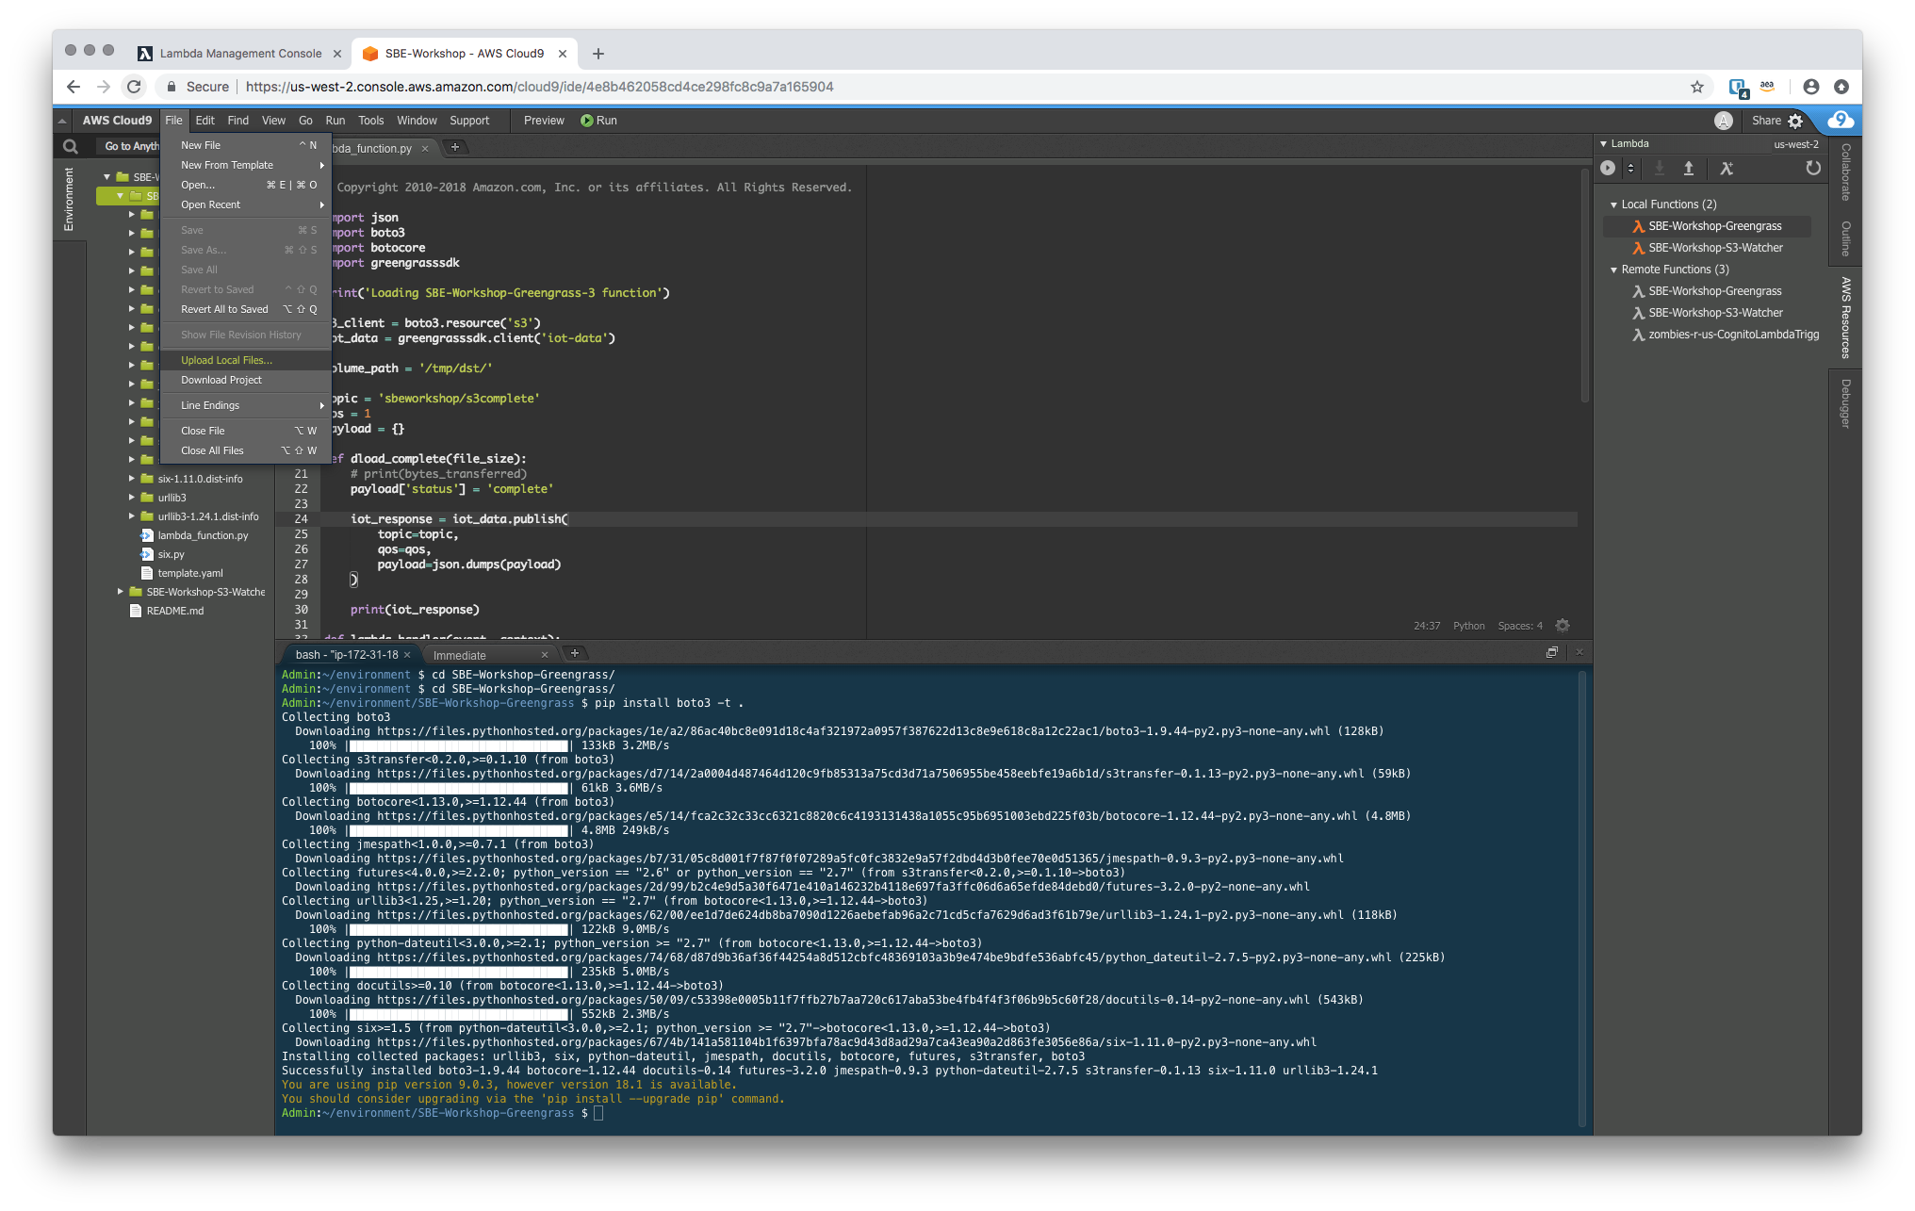
Task: Add a new terminal tab with plus
Action: click(x=574, y=653)
